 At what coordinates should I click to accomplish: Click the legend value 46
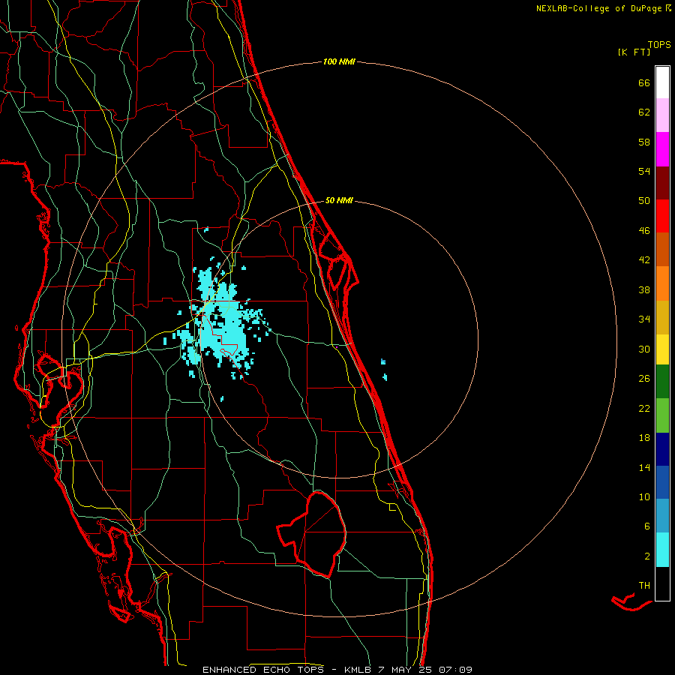[x=644, y=231]
